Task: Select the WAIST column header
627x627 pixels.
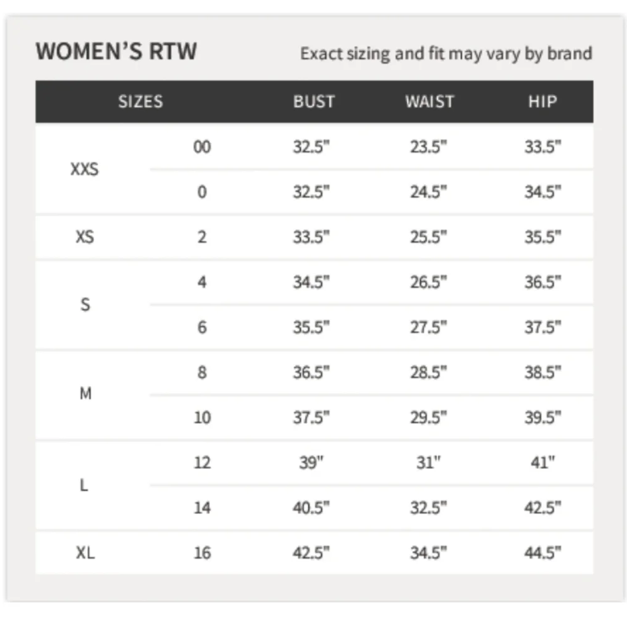Action: coord(429,102)
